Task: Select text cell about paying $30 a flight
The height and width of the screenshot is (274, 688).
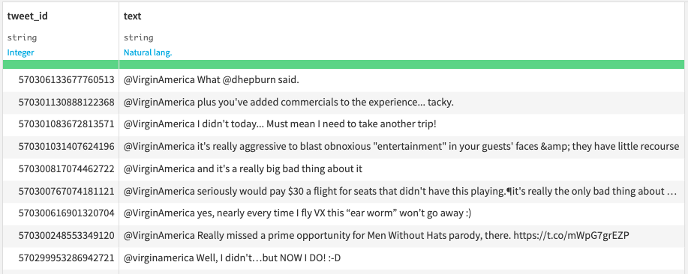Action: pos(401,191)
